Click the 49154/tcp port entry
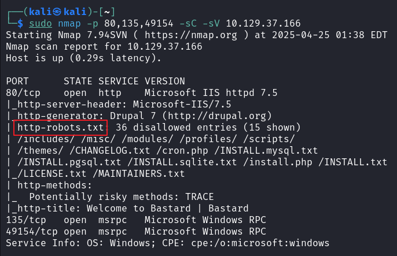 pyautogui.click(x=32, y=232)
